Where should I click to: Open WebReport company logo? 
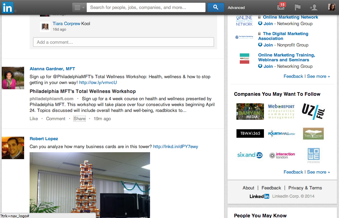tap(281, 112)
